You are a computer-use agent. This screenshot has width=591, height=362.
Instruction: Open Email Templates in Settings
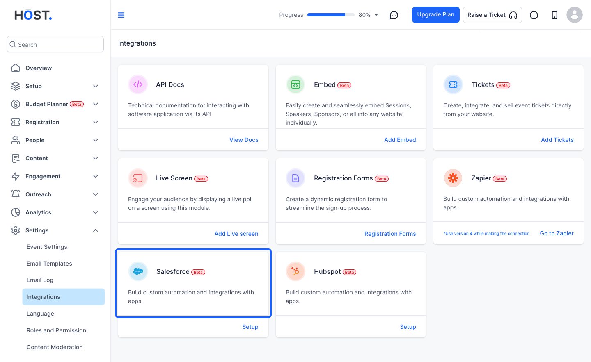(49, 264)
